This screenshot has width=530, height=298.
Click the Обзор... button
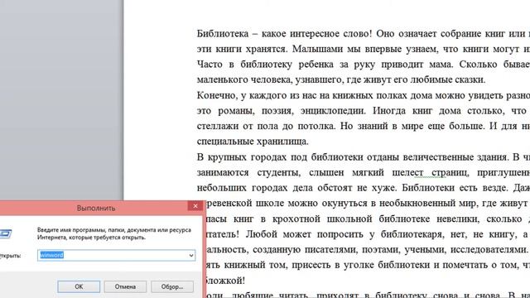point(172,286)
